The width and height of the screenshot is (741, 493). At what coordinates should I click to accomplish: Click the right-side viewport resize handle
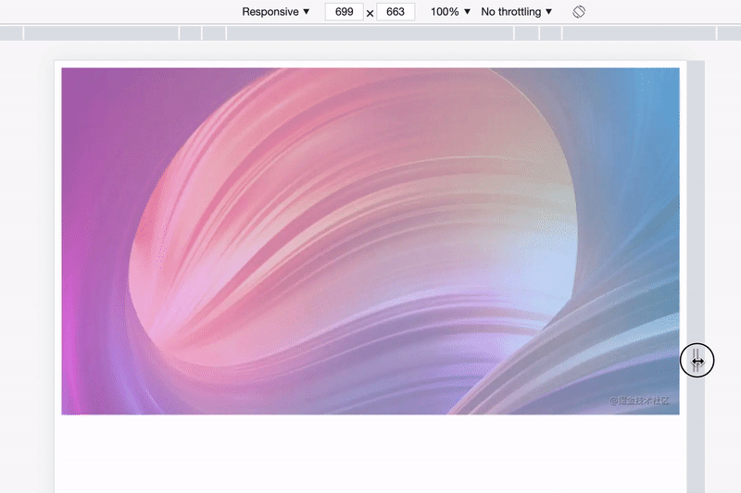coord(696,277)
